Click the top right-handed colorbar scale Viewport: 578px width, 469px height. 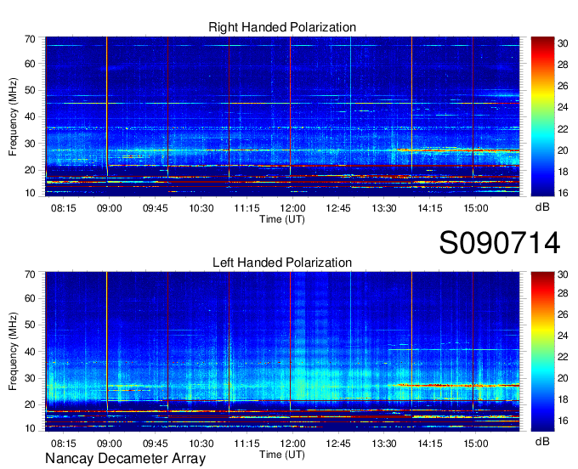coord(542,116)
